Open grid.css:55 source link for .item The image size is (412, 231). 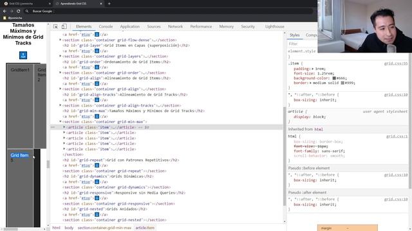coord(396,64)
